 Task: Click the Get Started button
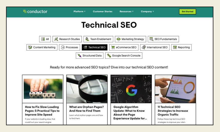tap(187, 12)
